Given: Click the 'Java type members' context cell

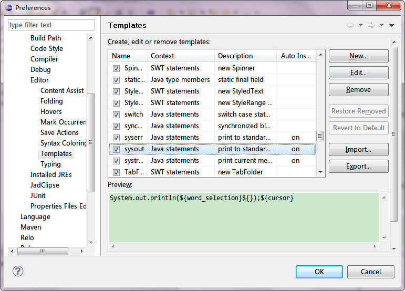Looking at the screenshot, I should click(180, 80).
